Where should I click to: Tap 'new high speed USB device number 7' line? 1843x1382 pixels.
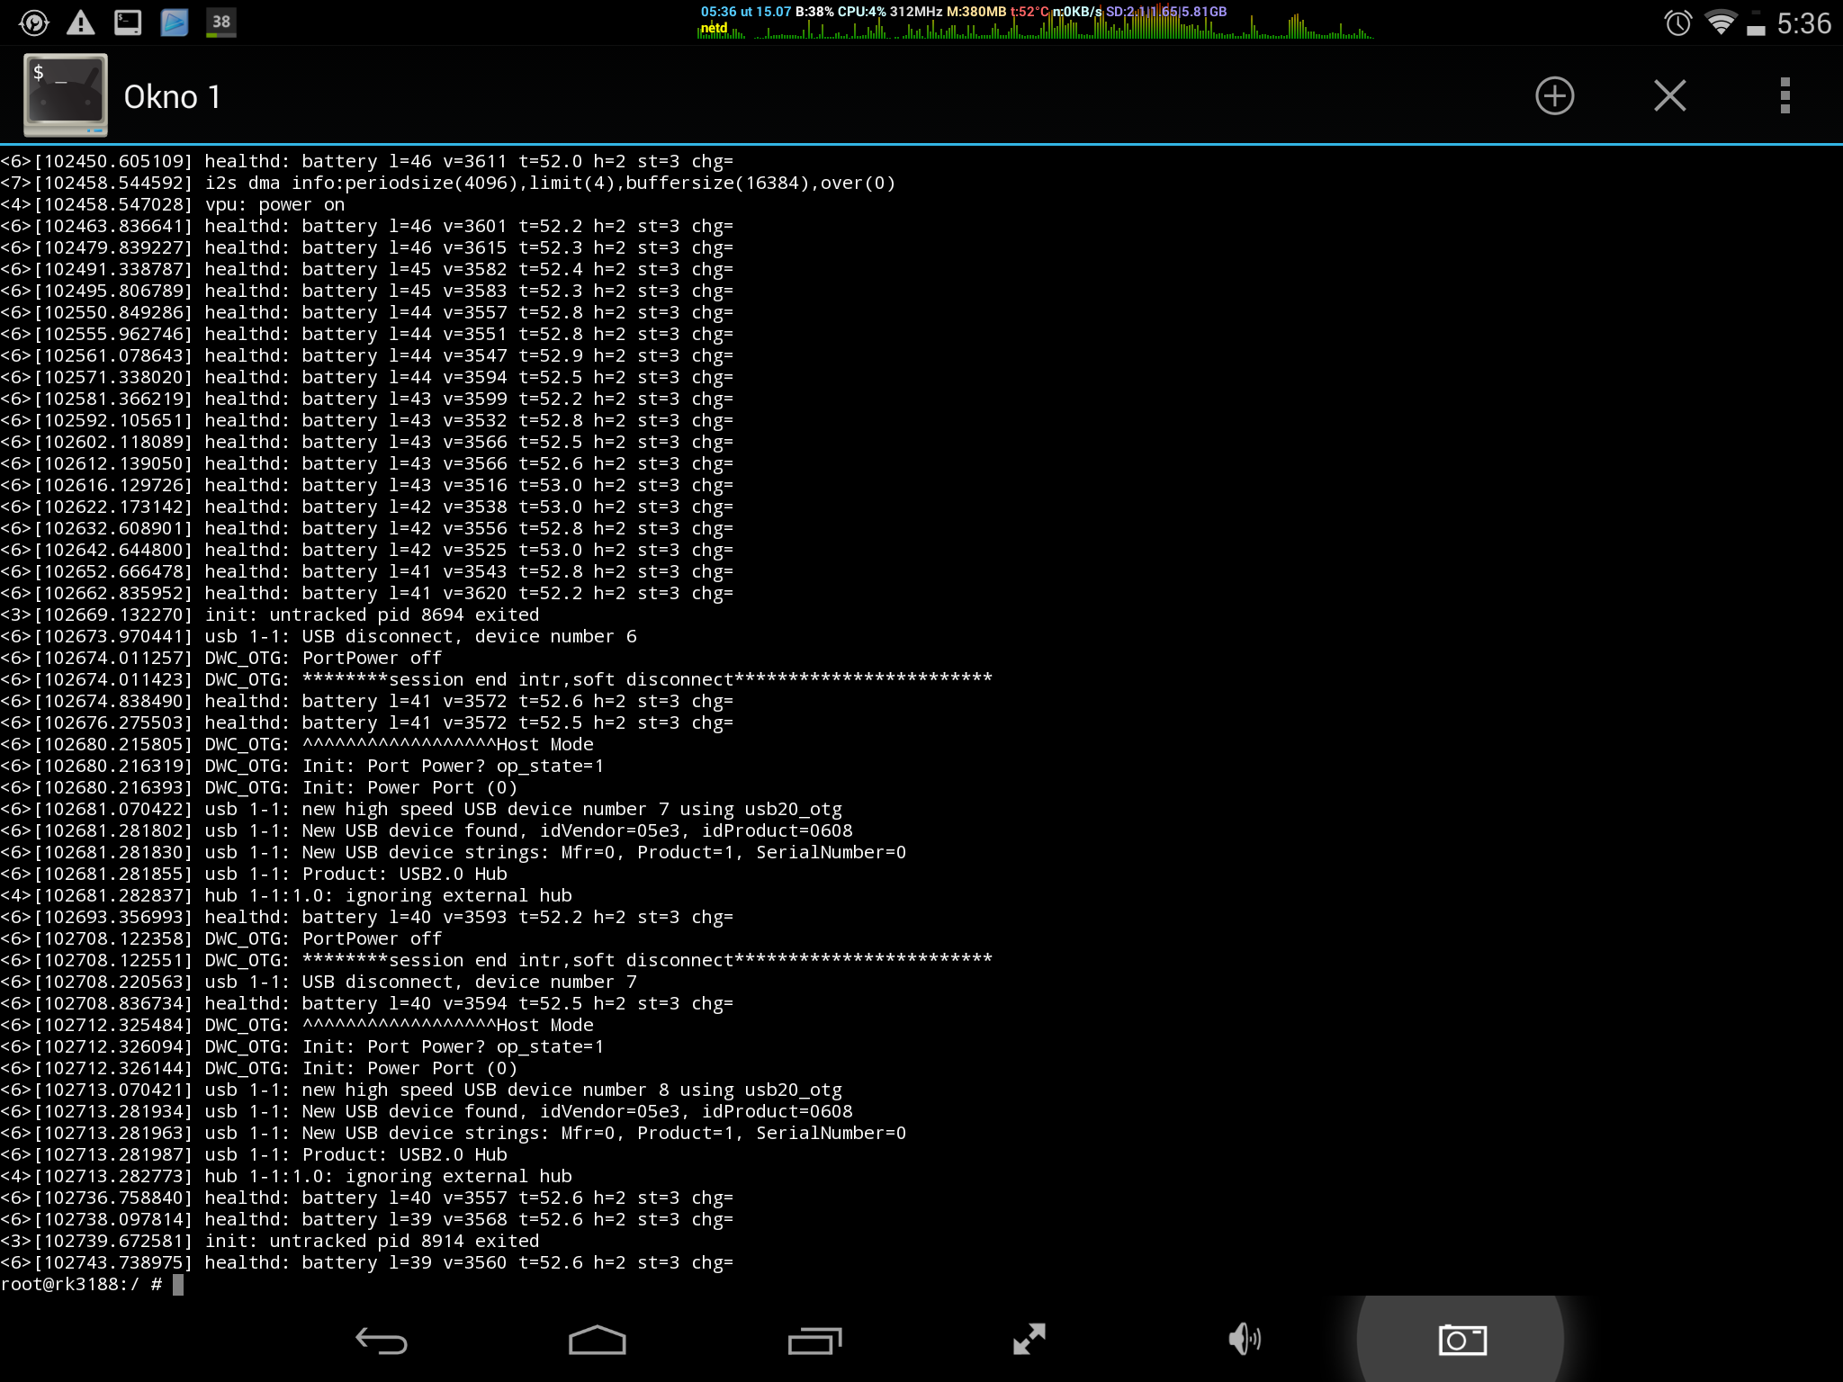point(421,810)
